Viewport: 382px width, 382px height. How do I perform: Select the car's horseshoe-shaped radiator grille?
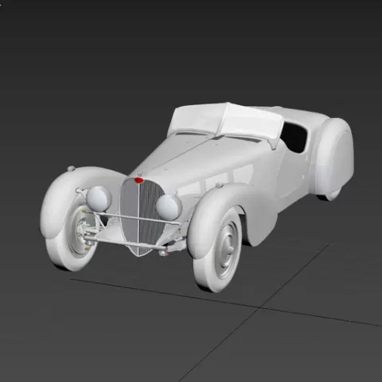point(142,217)
